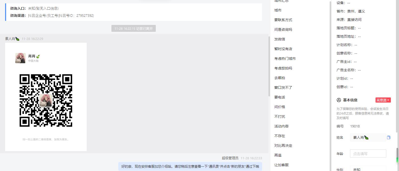Click the 设备 row

point(343,3)
